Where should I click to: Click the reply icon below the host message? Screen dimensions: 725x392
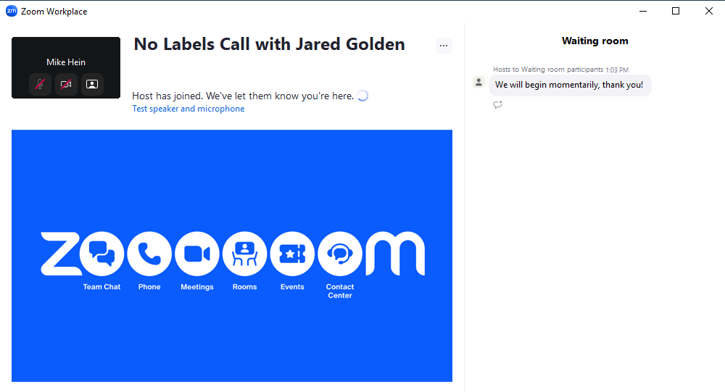tap(497, 105)
